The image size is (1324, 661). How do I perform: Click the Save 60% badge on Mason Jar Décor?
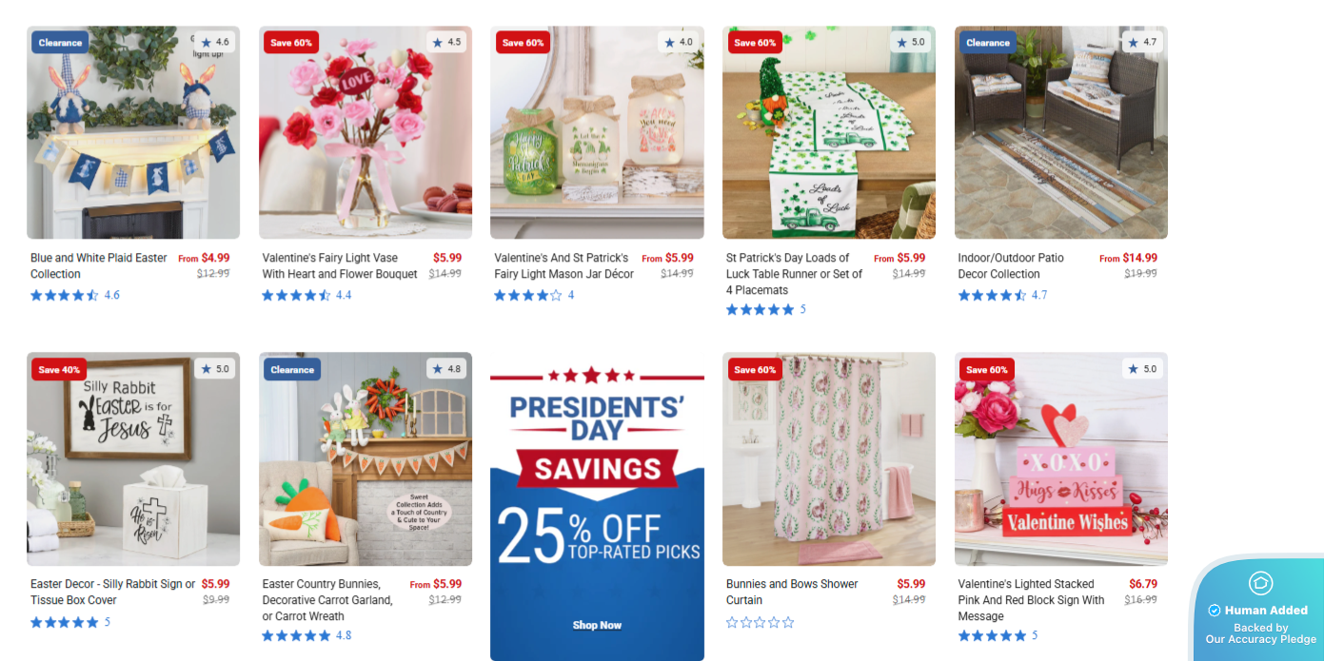523,42
